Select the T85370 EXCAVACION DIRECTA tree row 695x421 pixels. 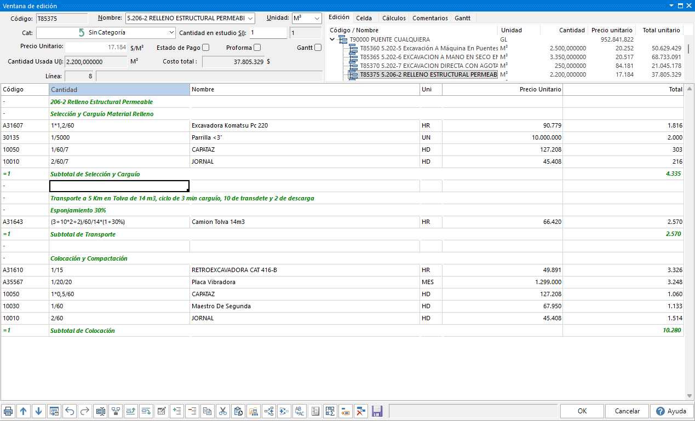click(429, 66)
